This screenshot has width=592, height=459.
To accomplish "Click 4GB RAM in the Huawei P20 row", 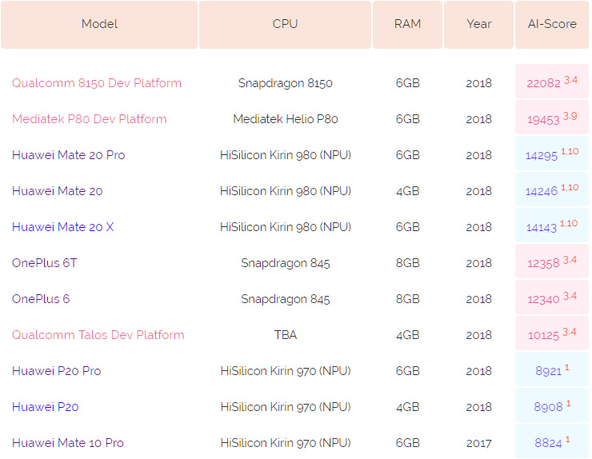I will 407,407.
